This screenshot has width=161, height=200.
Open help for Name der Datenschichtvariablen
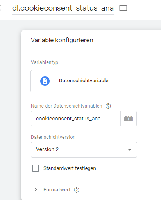point(108,106)
